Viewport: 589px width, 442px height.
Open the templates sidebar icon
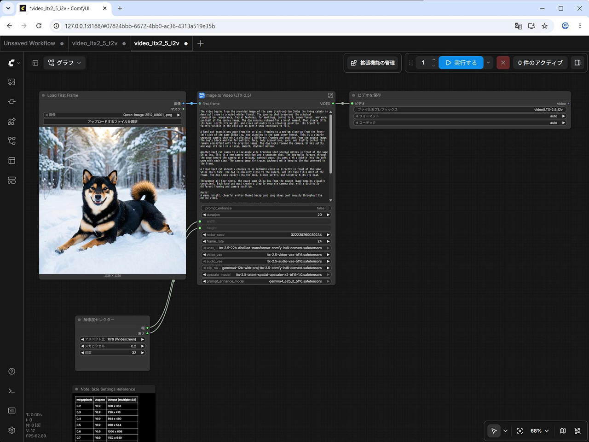point(12,161)
